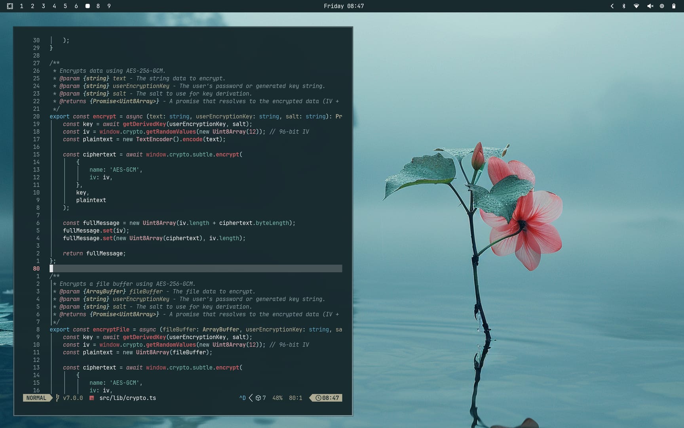The image size is (684, 428).
Task: Click the TypeScript file icon in statusline
Action: pos(92,398)
